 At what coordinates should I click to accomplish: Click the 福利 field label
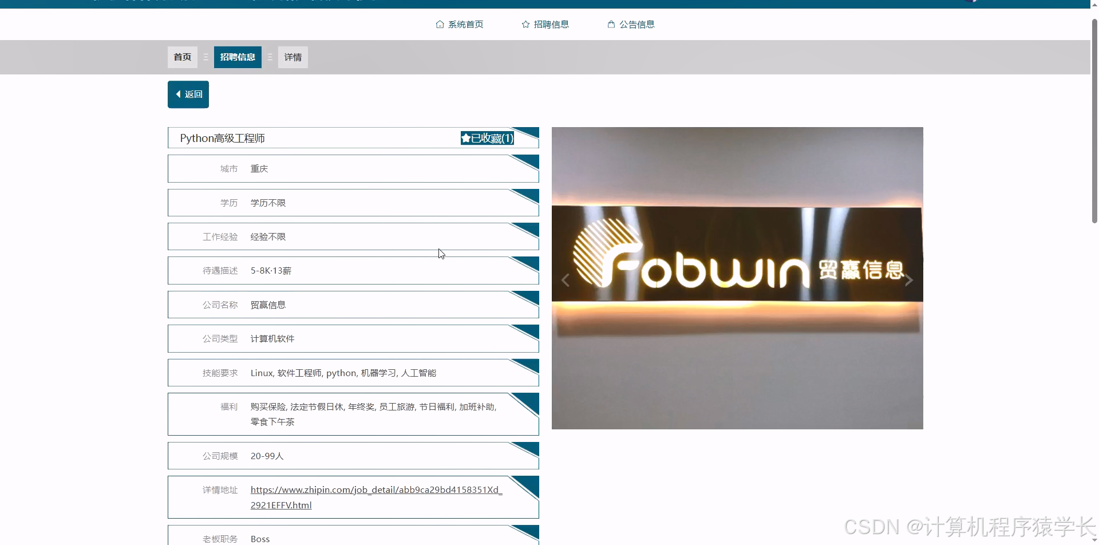pyautogui.click(x=229, y=407)
